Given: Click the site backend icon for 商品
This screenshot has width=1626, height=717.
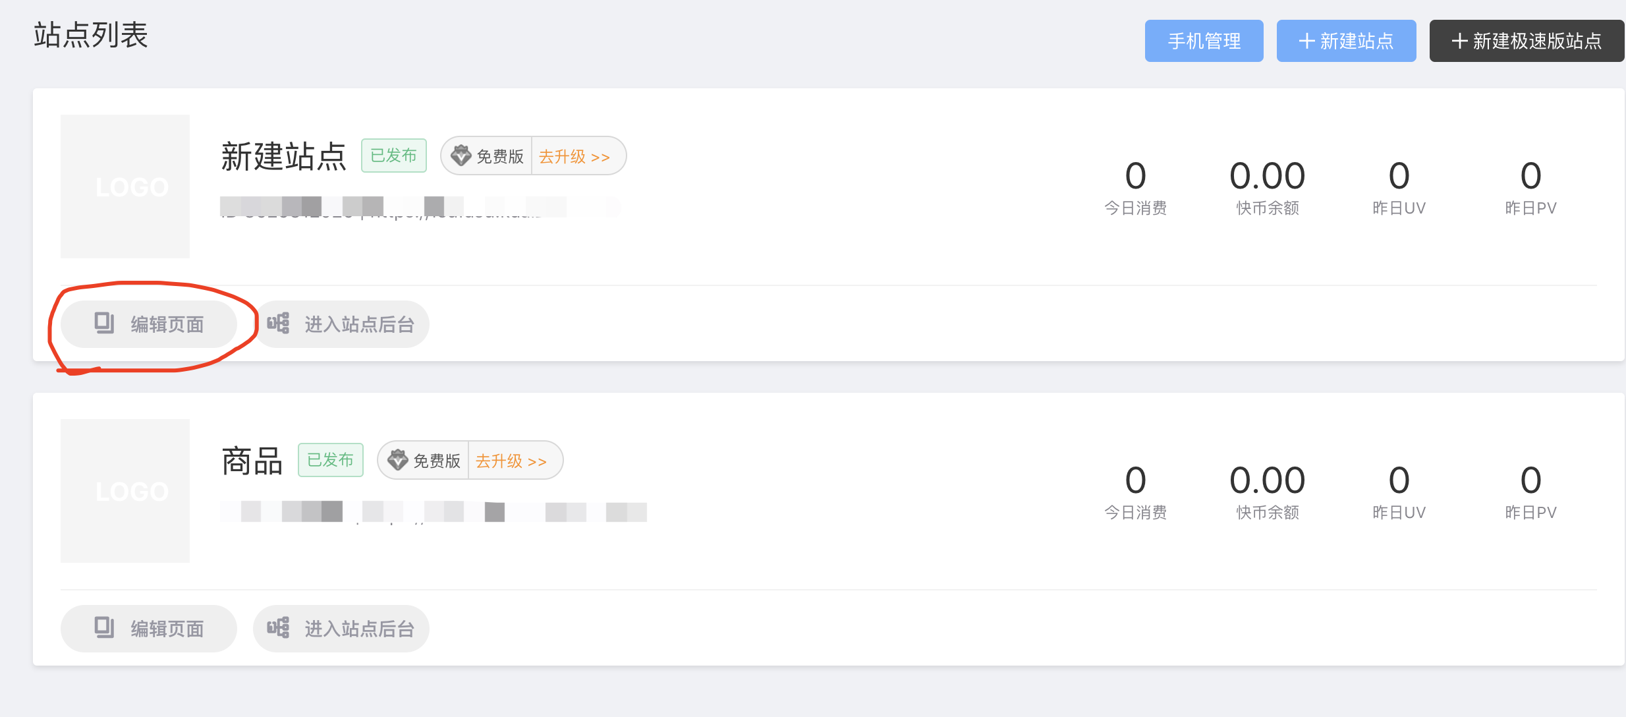Looking at the screenshot, I should [x=278, y=627].
